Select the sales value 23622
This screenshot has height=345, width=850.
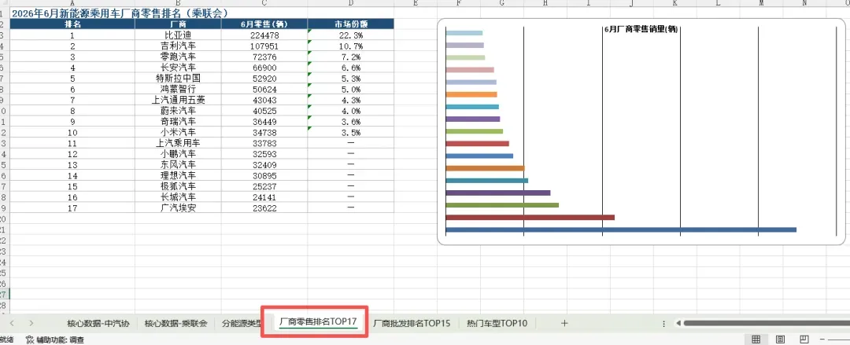(264, 207)
